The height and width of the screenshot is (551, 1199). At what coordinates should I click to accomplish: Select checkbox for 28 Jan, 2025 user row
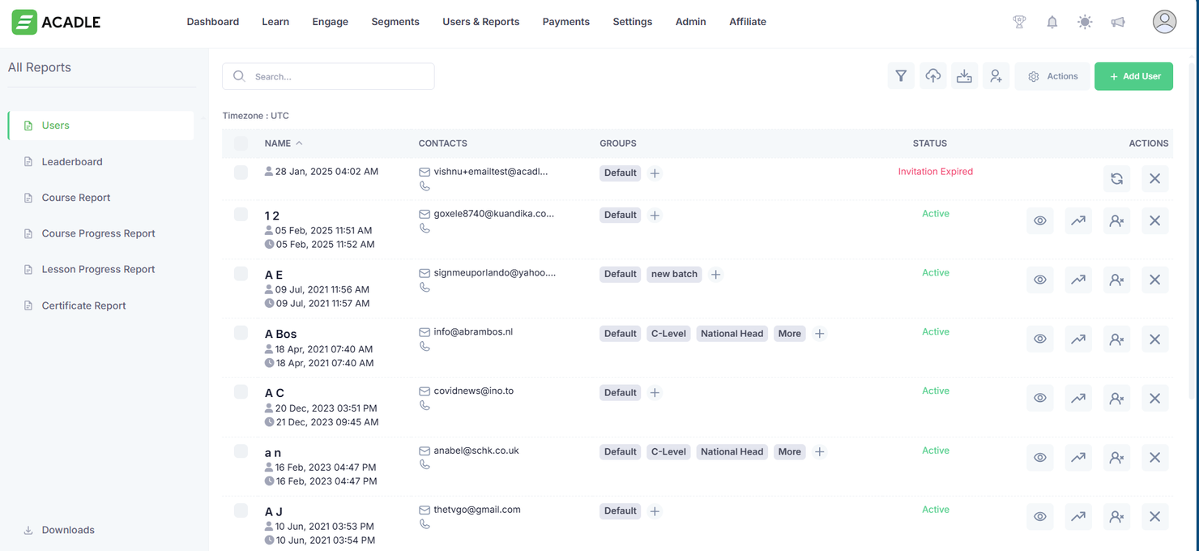click(x=241, y=172)
